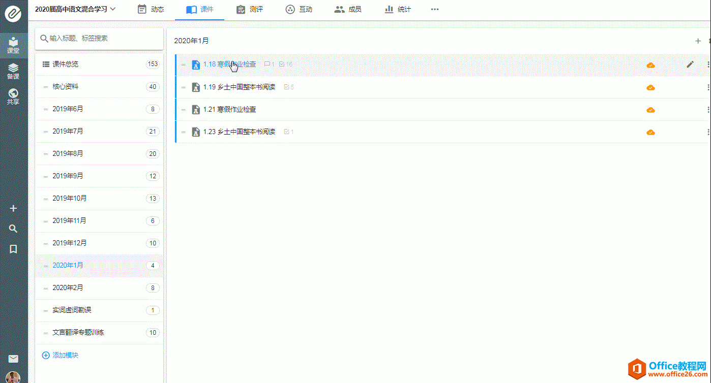Open the 备课 lesson prep sidebar icon

click(13, 71)
